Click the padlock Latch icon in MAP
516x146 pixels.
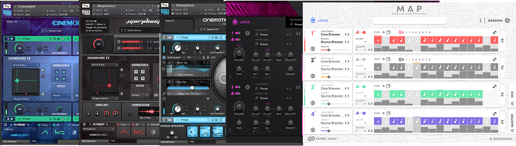pyautogui.click(x=313, y=20)
